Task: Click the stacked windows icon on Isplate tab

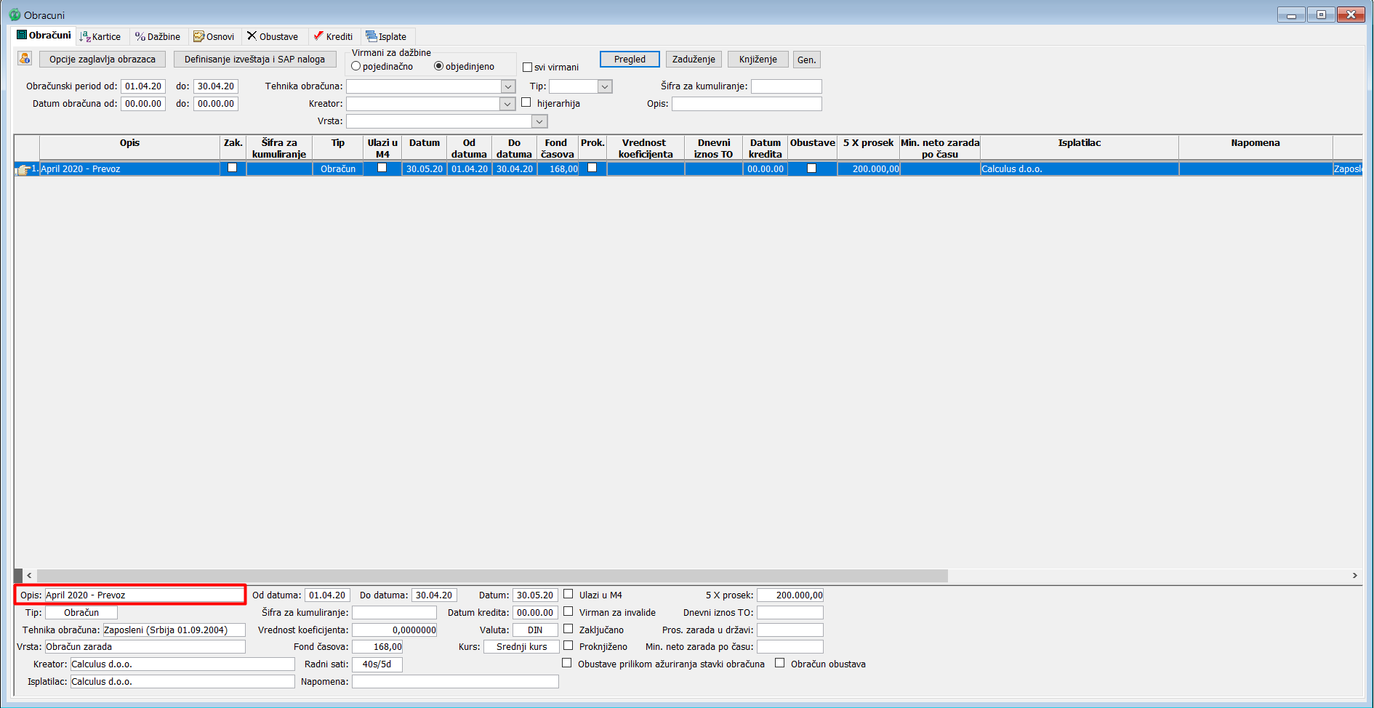Action: click(371, 36)
